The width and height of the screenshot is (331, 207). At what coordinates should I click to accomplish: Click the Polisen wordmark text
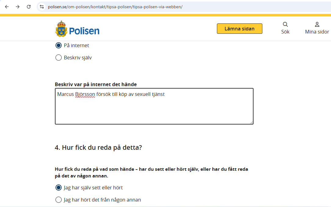84,31
